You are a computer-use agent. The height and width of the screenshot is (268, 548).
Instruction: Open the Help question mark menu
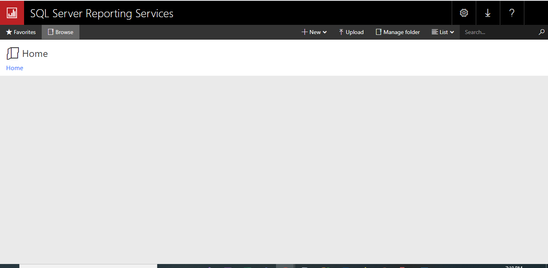[x=512, y=13]
